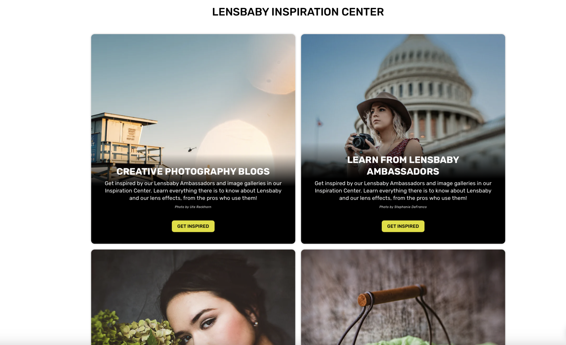This screenshot has width=566, height=345.
Task: Click the Photo by Stephanie DeFranco credit
Action: (403, 207)
